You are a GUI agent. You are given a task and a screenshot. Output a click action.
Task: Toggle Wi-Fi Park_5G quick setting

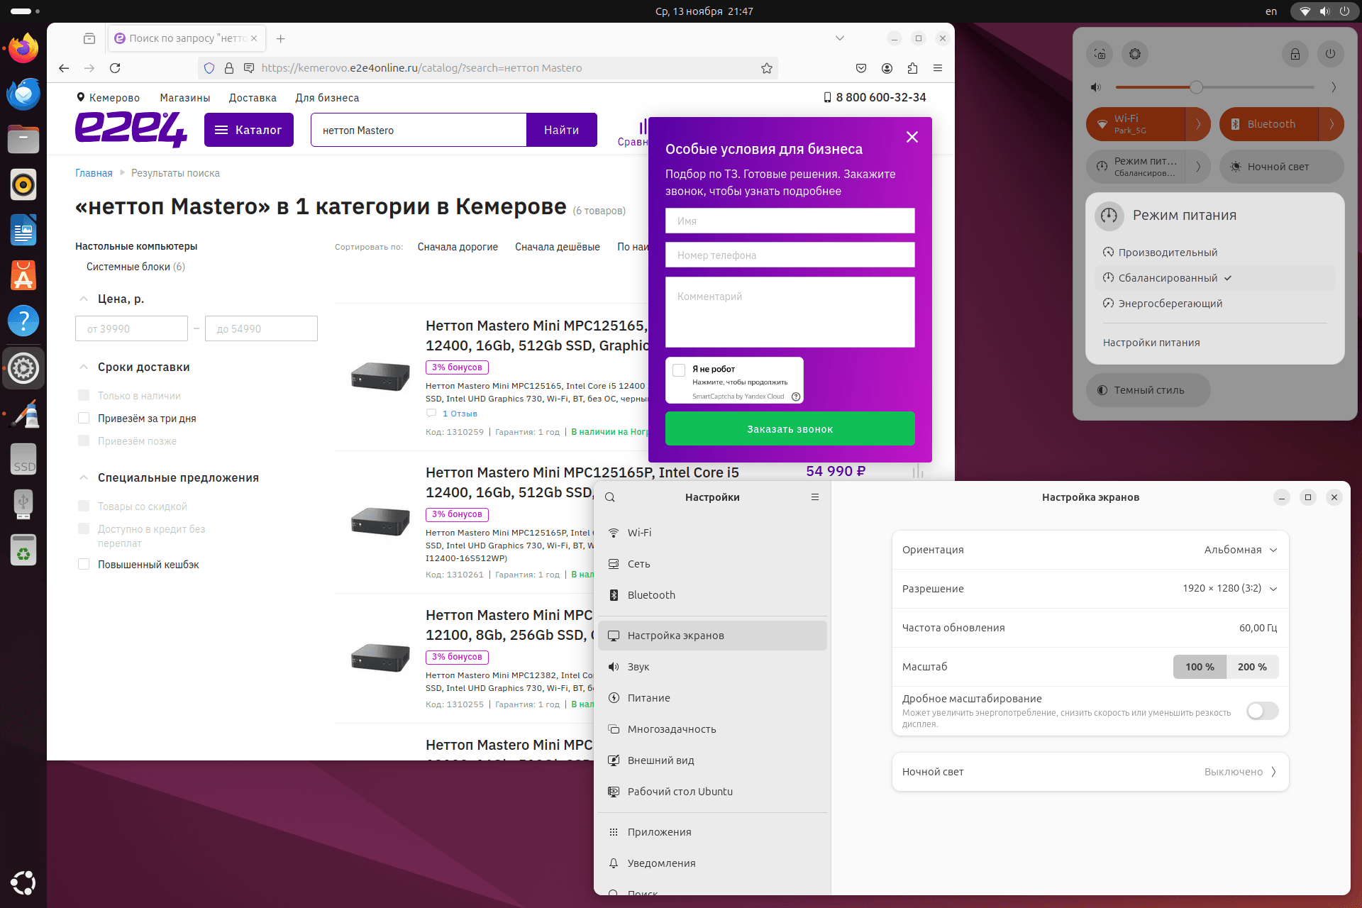1136,124
